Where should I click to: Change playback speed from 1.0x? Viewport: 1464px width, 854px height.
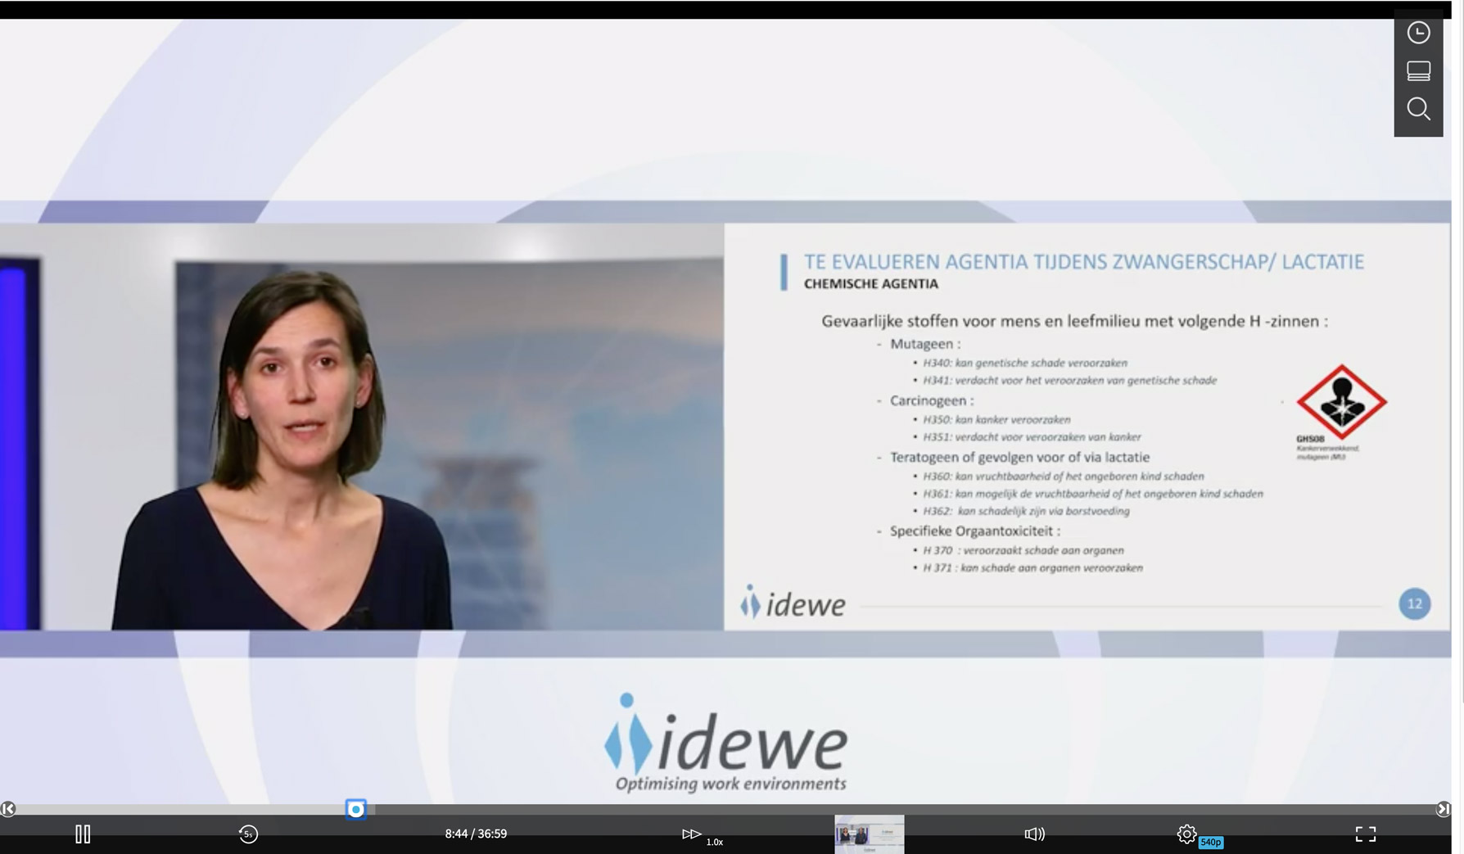(702, 834)
